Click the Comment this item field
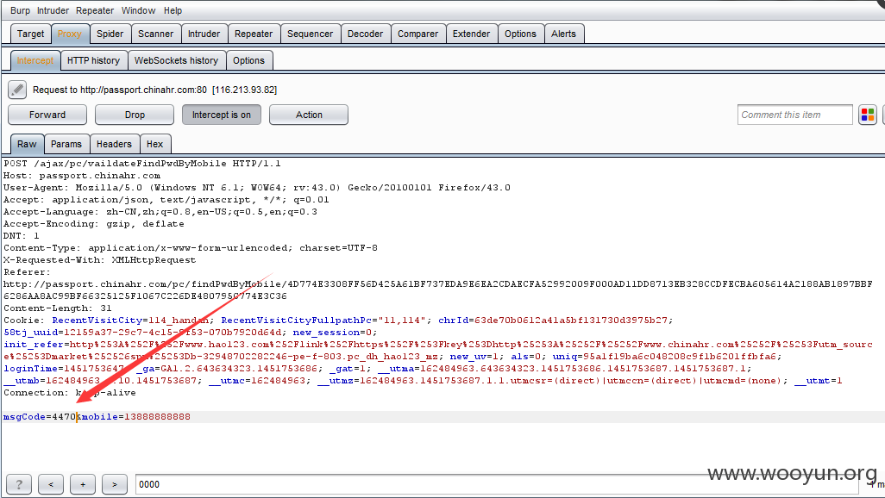Image resolution: width=885 pixels, height=498 pixels. pyautogui.click(x=794, y=115)
